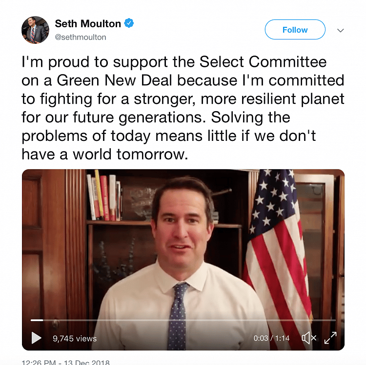
Task: Click the tweet's last line "have a world tomorrow."
Action: click(104, 154)
